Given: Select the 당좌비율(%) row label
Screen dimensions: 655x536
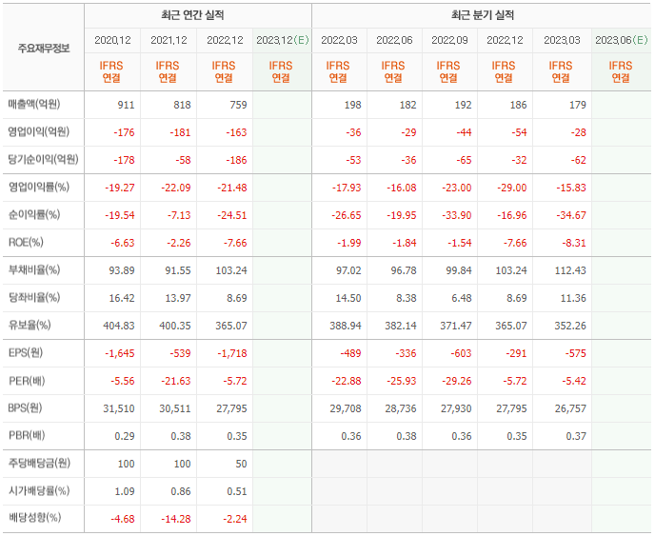Looking at the screenshot, I should (x=34, y=297).
